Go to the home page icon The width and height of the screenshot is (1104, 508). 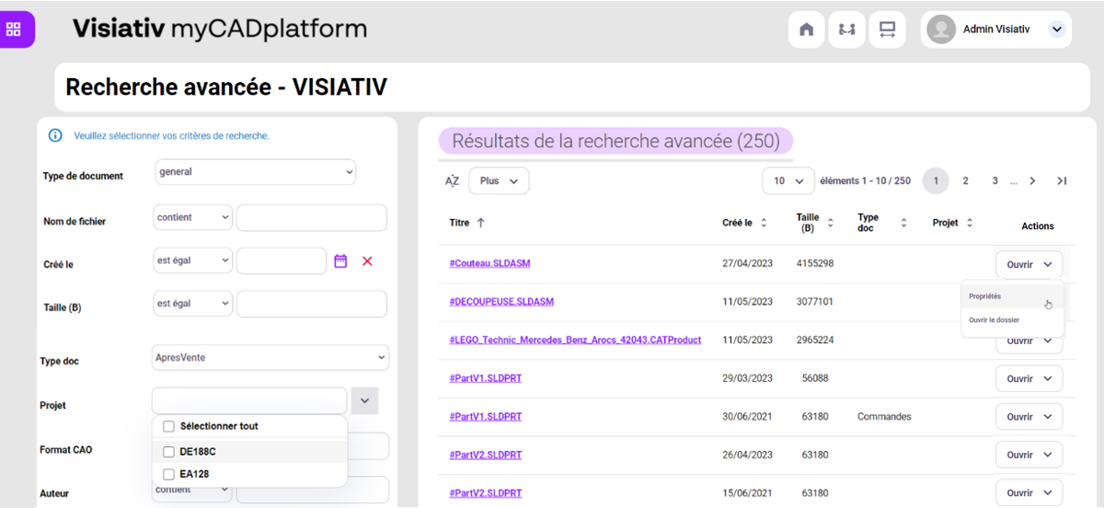point(806,29)
